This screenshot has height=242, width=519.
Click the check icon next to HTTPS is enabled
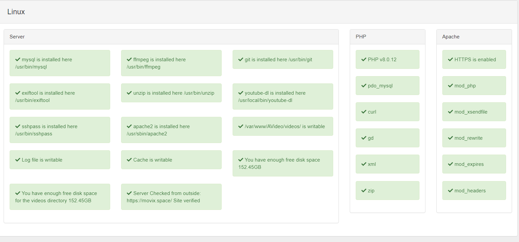click(x=451, y=60)
